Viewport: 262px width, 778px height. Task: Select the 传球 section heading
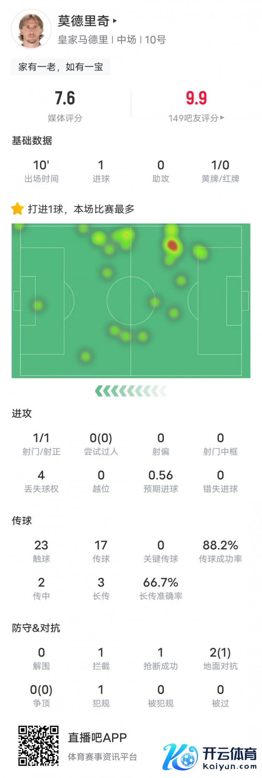pyautogui.click(x=22, y=521)
